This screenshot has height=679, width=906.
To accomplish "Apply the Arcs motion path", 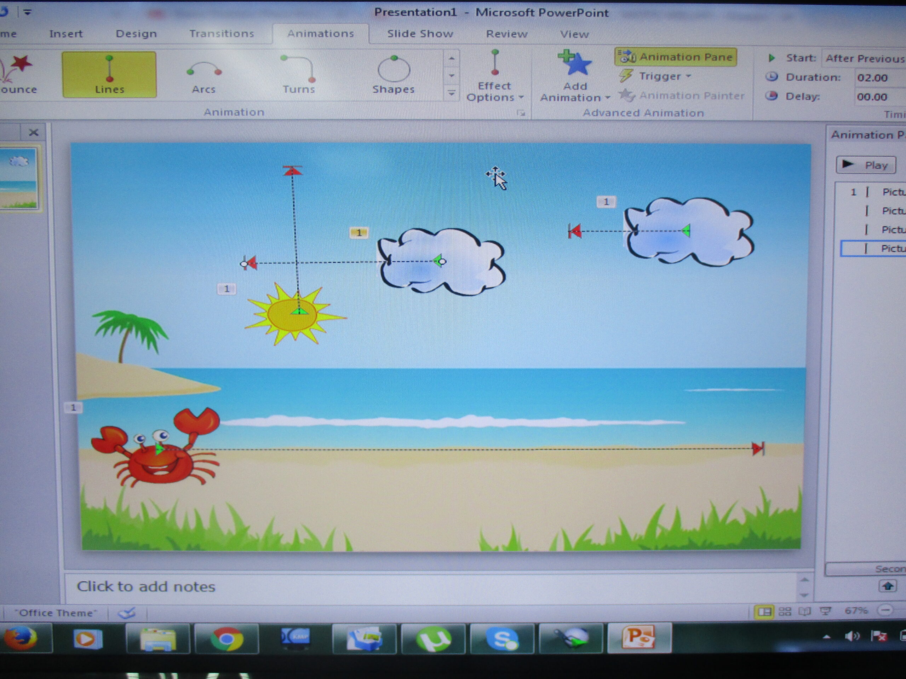I will coord(203,75).
